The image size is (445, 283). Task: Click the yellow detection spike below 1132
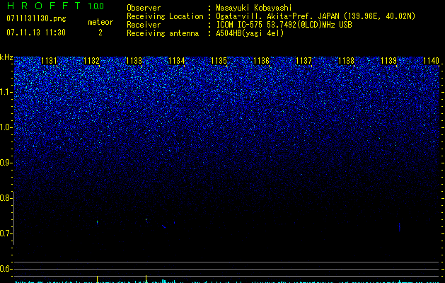coord(98,279)
